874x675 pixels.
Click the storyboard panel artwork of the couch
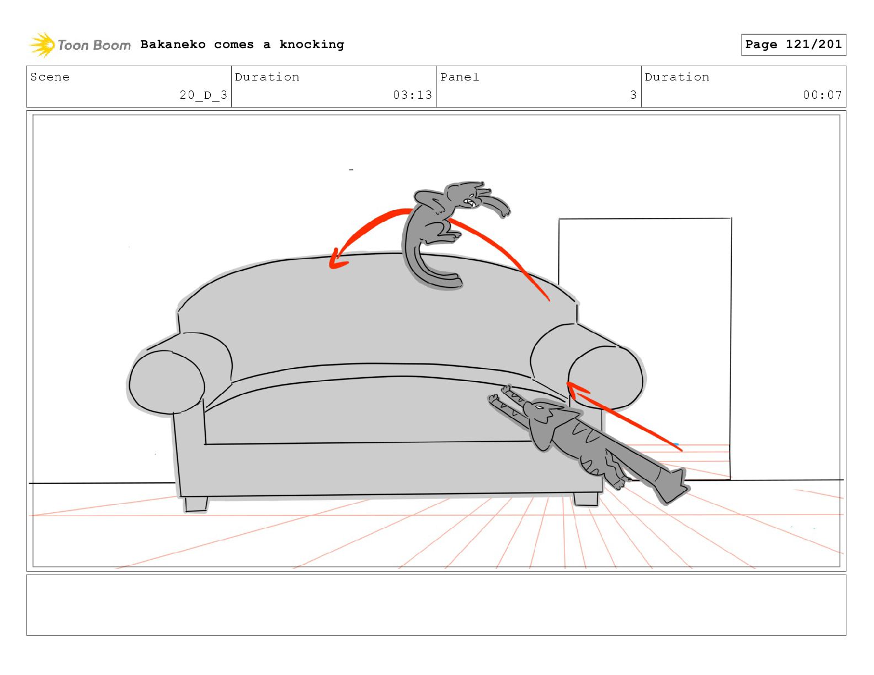coord(436,341)
